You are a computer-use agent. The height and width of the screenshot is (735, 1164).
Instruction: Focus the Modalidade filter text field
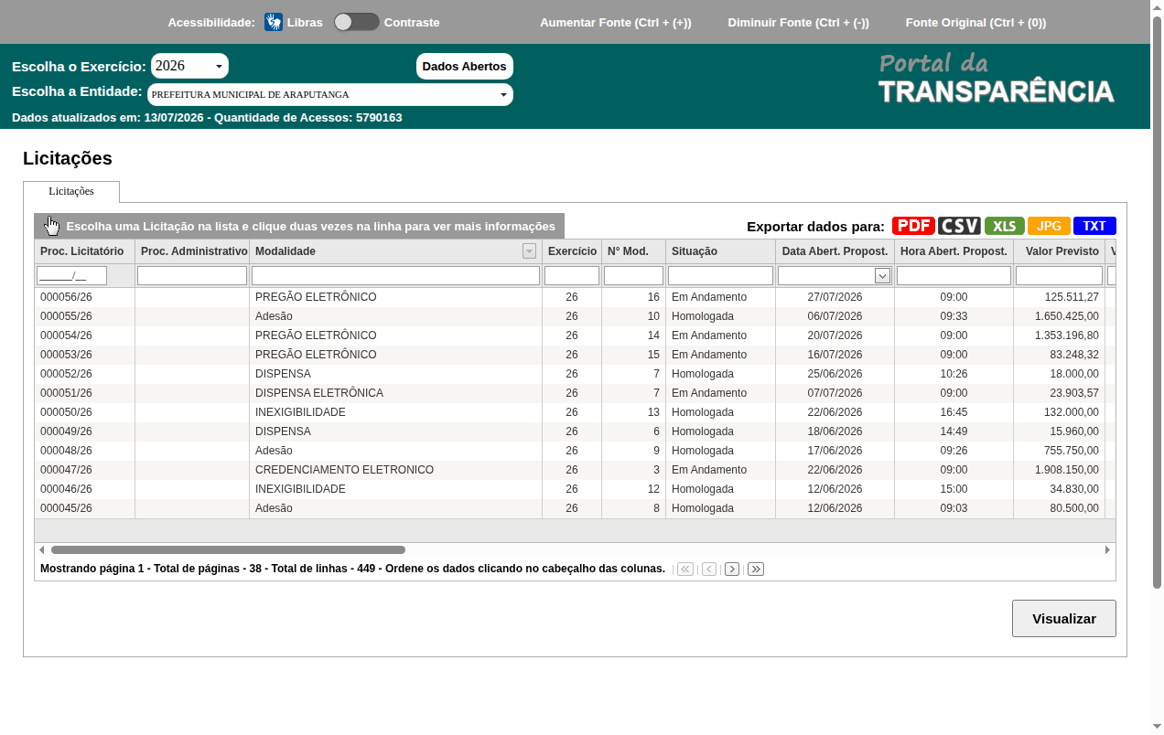[395, 275]
